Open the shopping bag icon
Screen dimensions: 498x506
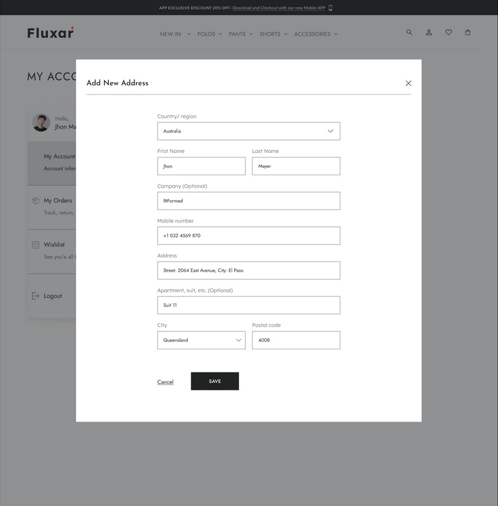click(x=467, y=32)
